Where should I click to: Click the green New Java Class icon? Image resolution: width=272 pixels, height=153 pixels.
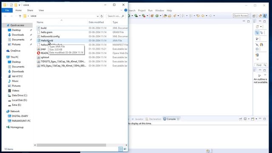pos(157,16)
